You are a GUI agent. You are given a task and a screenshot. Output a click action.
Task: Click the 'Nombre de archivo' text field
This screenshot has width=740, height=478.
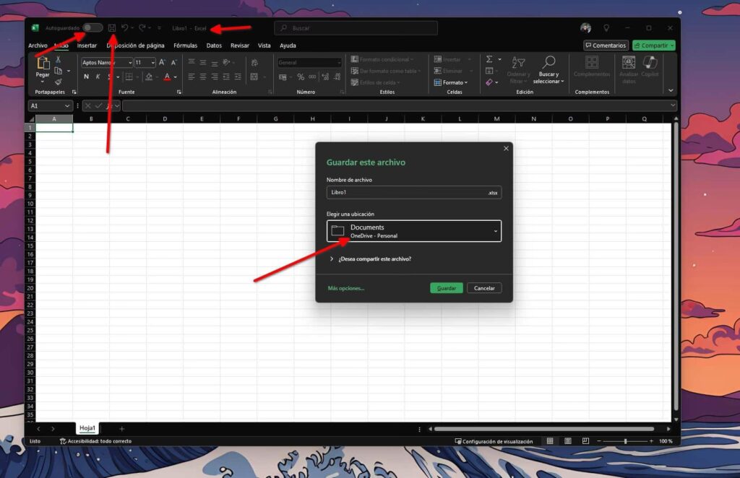pos(406,193)
